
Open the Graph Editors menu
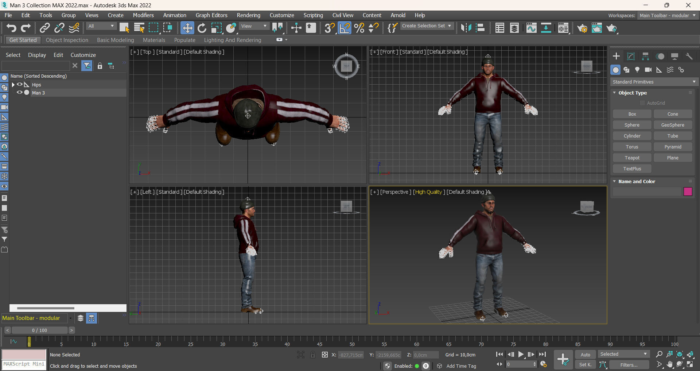211,15
